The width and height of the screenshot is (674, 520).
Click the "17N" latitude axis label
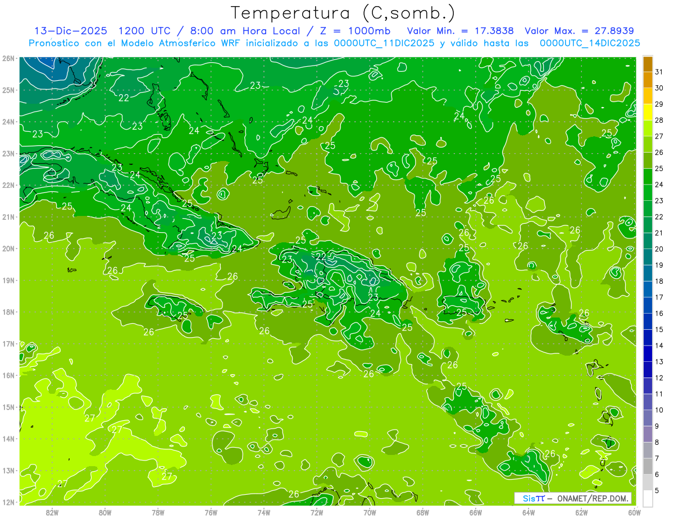pos(8,343)
